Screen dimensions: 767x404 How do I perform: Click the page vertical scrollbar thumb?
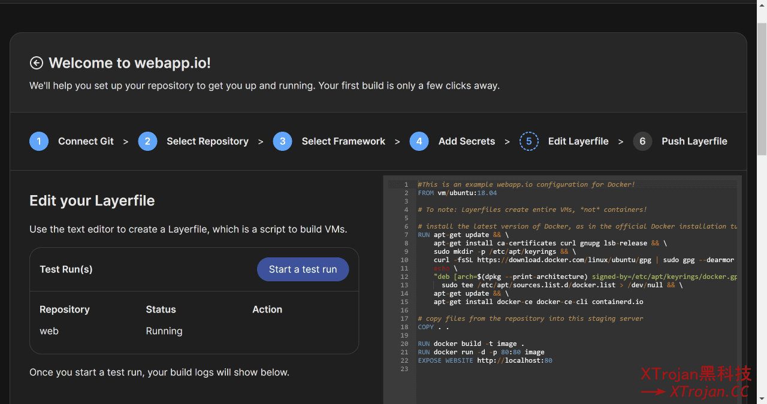coord(762,90)
